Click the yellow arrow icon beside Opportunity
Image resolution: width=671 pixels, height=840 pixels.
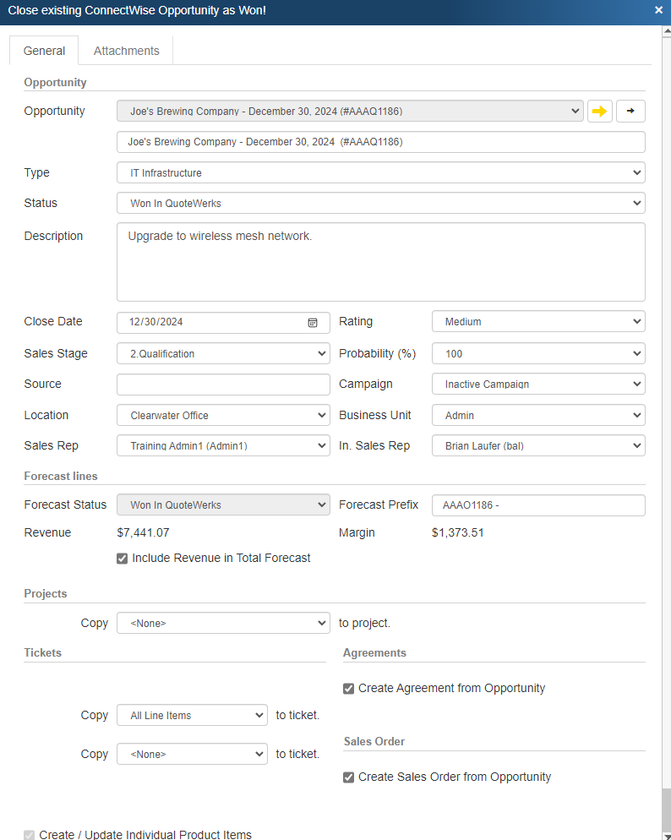point(599,111)
